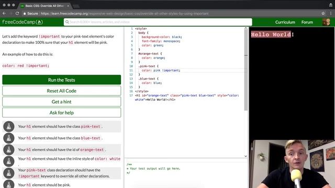Click 'color: orange;' code line
The image size is (335, 188).
click(x=153, y=58)
